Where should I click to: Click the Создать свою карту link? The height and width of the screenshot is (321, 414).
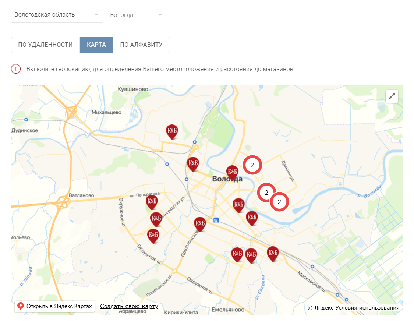tap(129, 307)
